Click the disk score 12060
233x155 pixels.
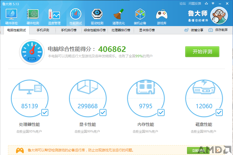[204, 106]
